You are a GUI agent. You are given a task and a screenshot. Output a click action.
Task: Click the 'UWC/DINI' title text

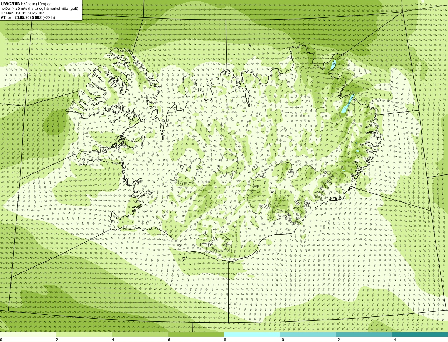[x=11, y=3]
